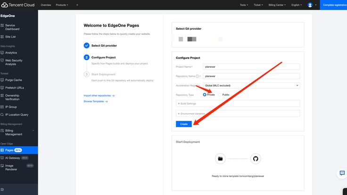Click the Purge Cache icon
The height and width of the screenshot is (195, 347).
pyautogui.click(x=2, y=80)
